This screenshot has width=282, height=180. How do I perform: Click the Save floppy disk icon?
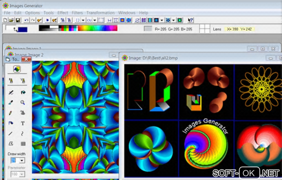pyautogui.click(x=18, y=20)
